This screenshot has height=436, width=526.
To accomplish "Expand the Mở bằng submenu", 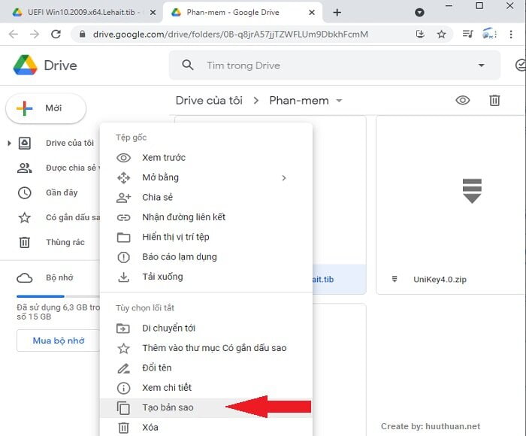I will click(283, 177).
